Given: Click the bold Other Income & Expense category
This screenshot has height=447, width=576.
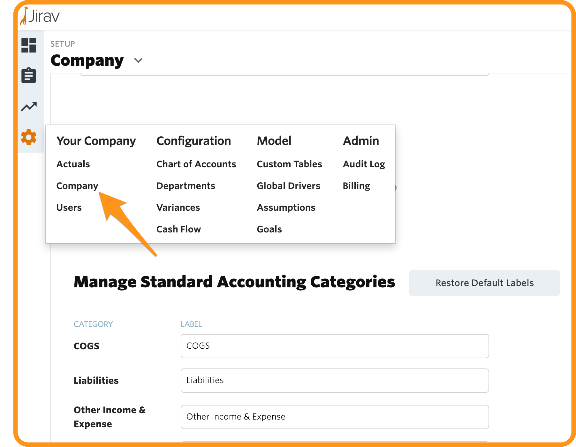Looking at the screenshot, I should point(110,417).
